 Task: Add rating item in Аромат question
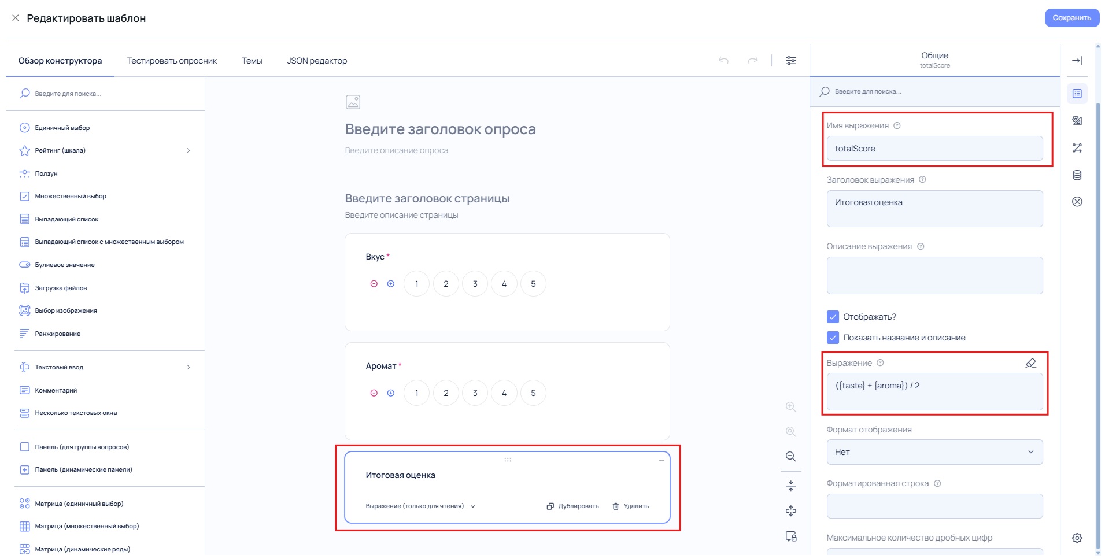pos(391,393)
